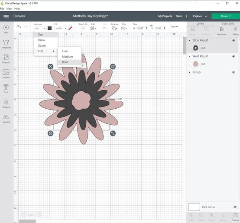
Task: Click the height input field
Action: (159, 28)
